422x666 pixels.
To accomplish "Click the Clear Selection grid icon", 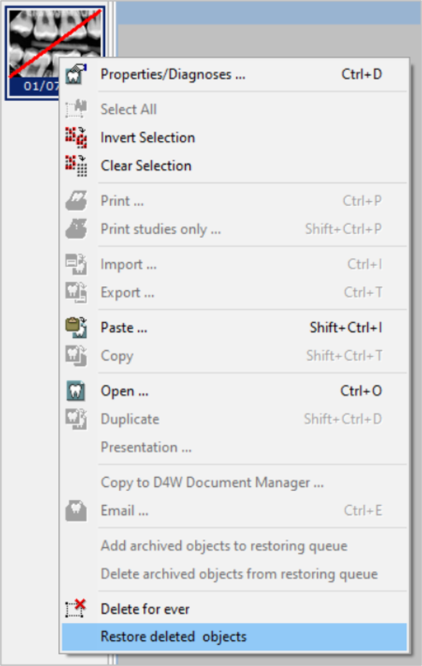I will pos(76,166).
